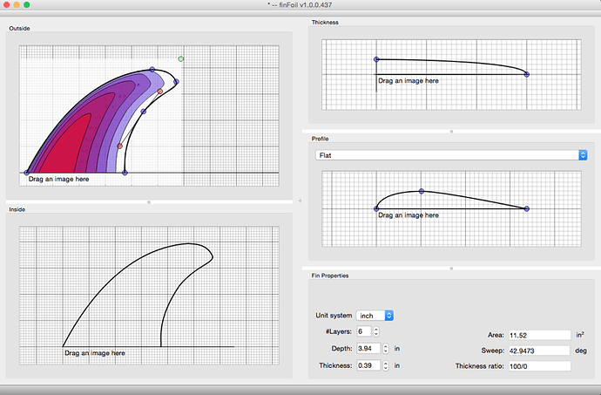Click the green control point in Outside editor
Image resolution: width=601 pixels, height=395 pixels.
(x=181, y=59)
